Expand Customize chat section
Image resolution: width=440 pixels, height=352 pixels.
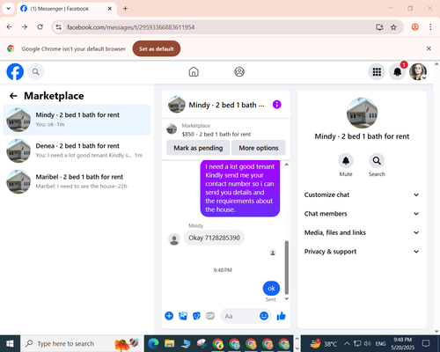click(x=362, y=194)
